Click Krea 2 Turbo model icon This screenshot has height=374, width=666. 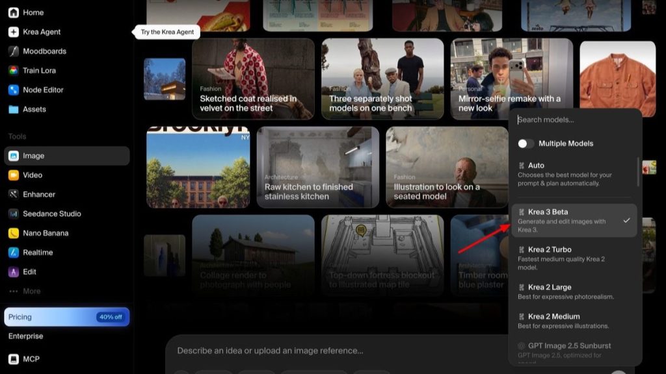click(x=521, y=250)
